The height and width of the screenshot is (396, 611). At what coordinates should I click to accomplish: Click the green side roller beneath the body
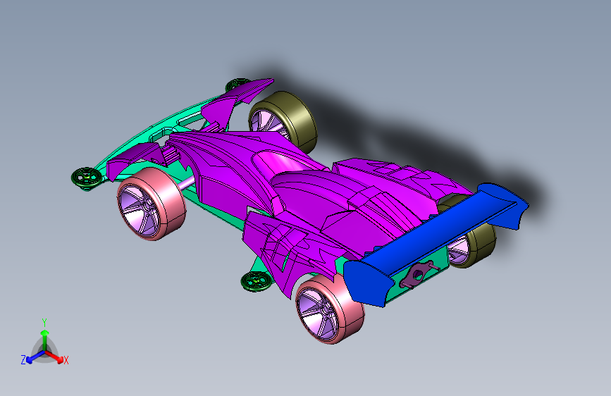coord(256,281)
